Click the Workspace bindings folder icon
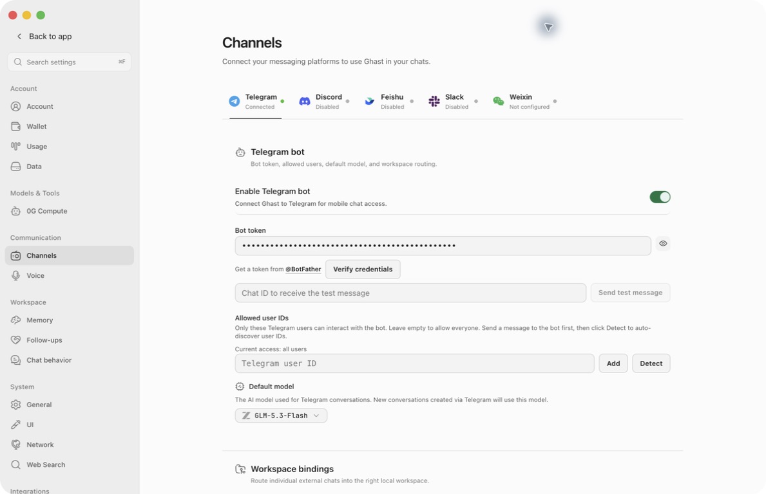 [x=240, y=469]
